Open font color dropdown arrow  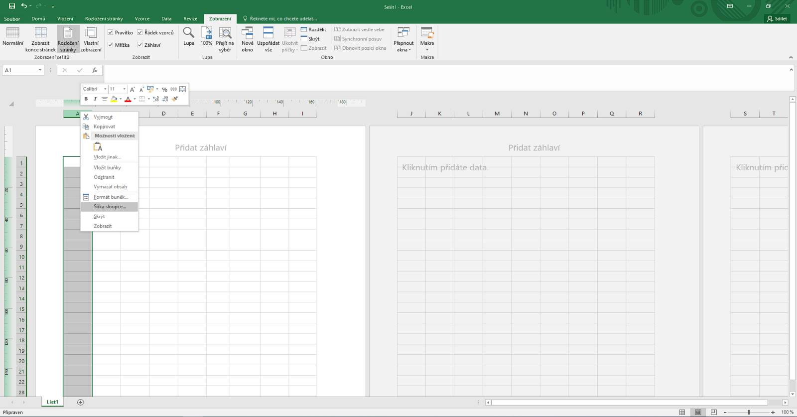point(134,99)
